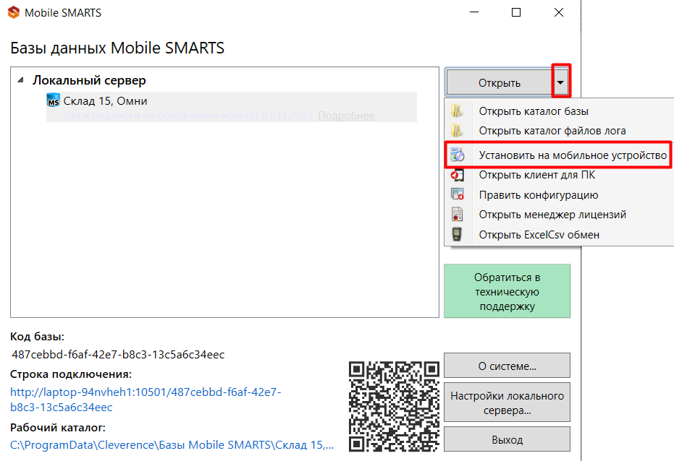
Task: Click the license manager icon in menu
Action: pyautogui.click(x=457, y=215)
